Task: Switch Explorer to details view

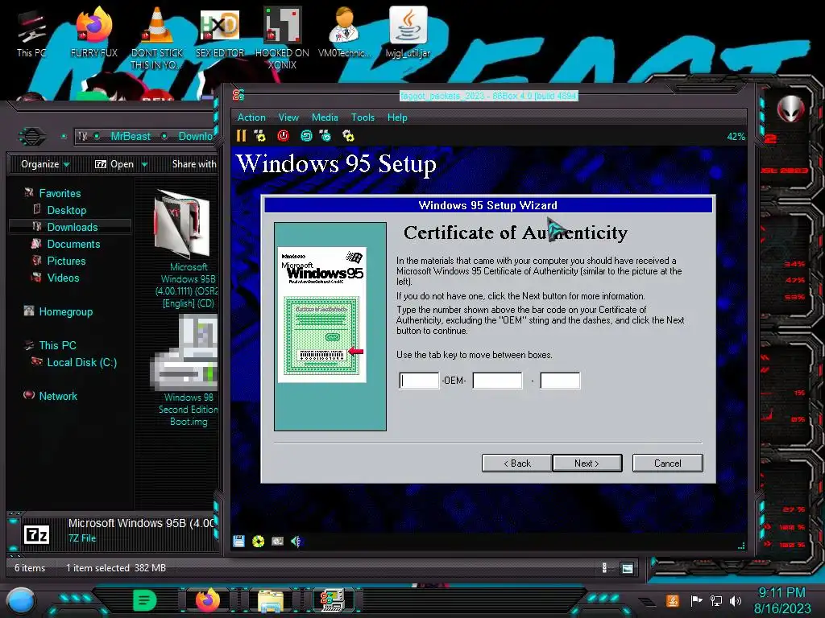Action: click(604, 568)
